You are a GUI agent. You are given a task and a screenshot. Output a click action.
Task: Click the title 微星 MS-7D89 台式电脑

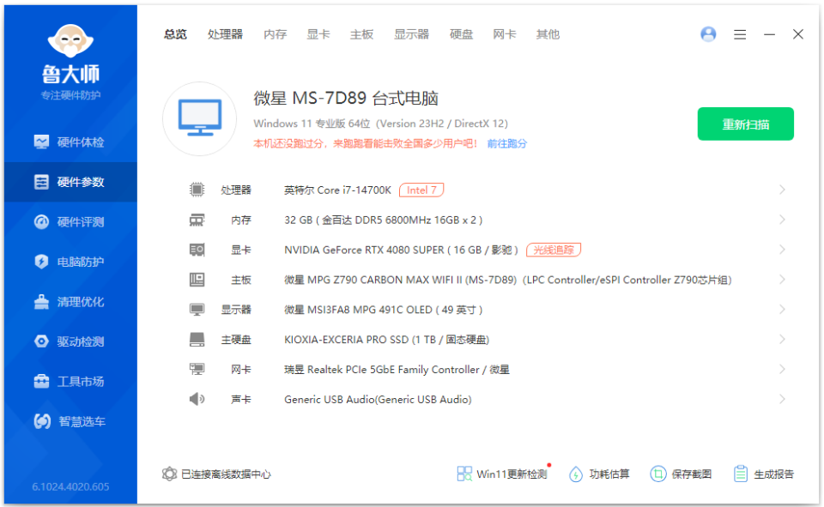click(x=346, y=98)
